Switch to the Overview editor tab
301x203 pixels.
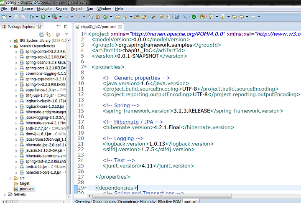[x=83, y=201]
